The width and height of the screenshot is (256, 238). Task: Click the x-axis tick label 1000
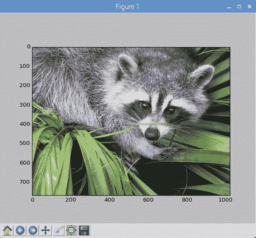(x=225, y=200)
